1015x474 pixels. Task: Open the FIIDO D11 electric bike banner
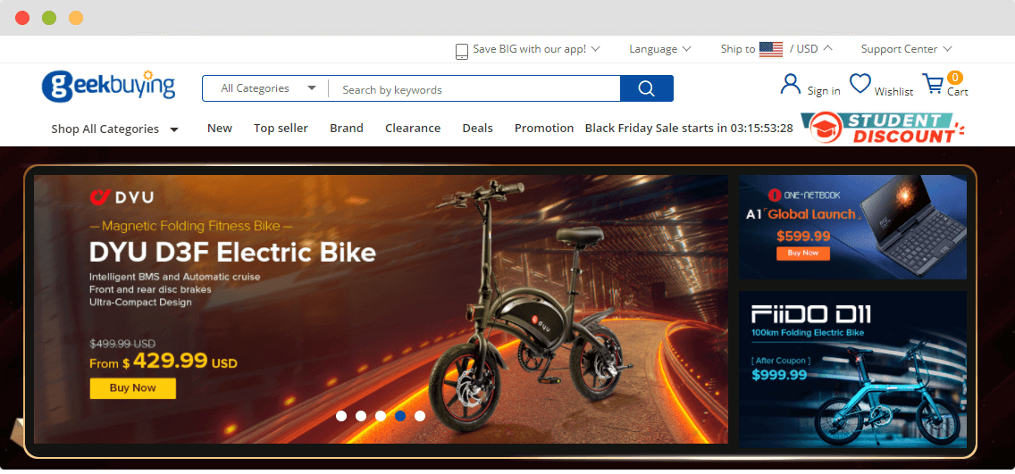(852, 369)
